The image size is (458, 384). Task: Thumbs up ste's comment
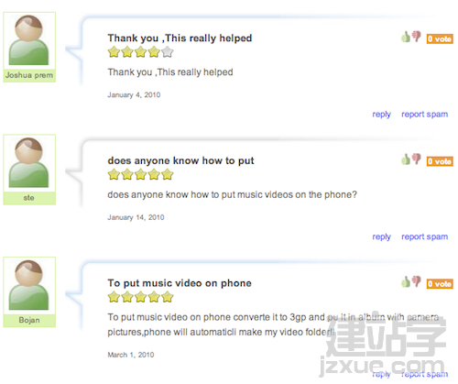406,159
